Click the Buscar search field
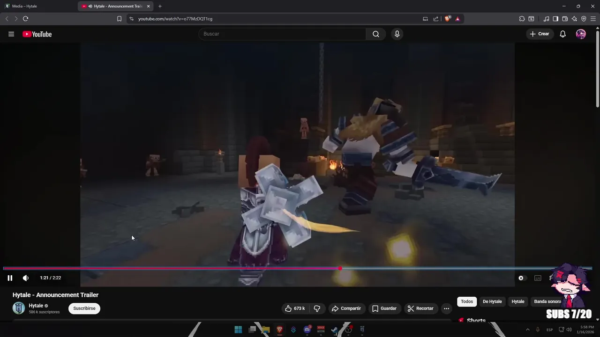 [x=282, y=34]
